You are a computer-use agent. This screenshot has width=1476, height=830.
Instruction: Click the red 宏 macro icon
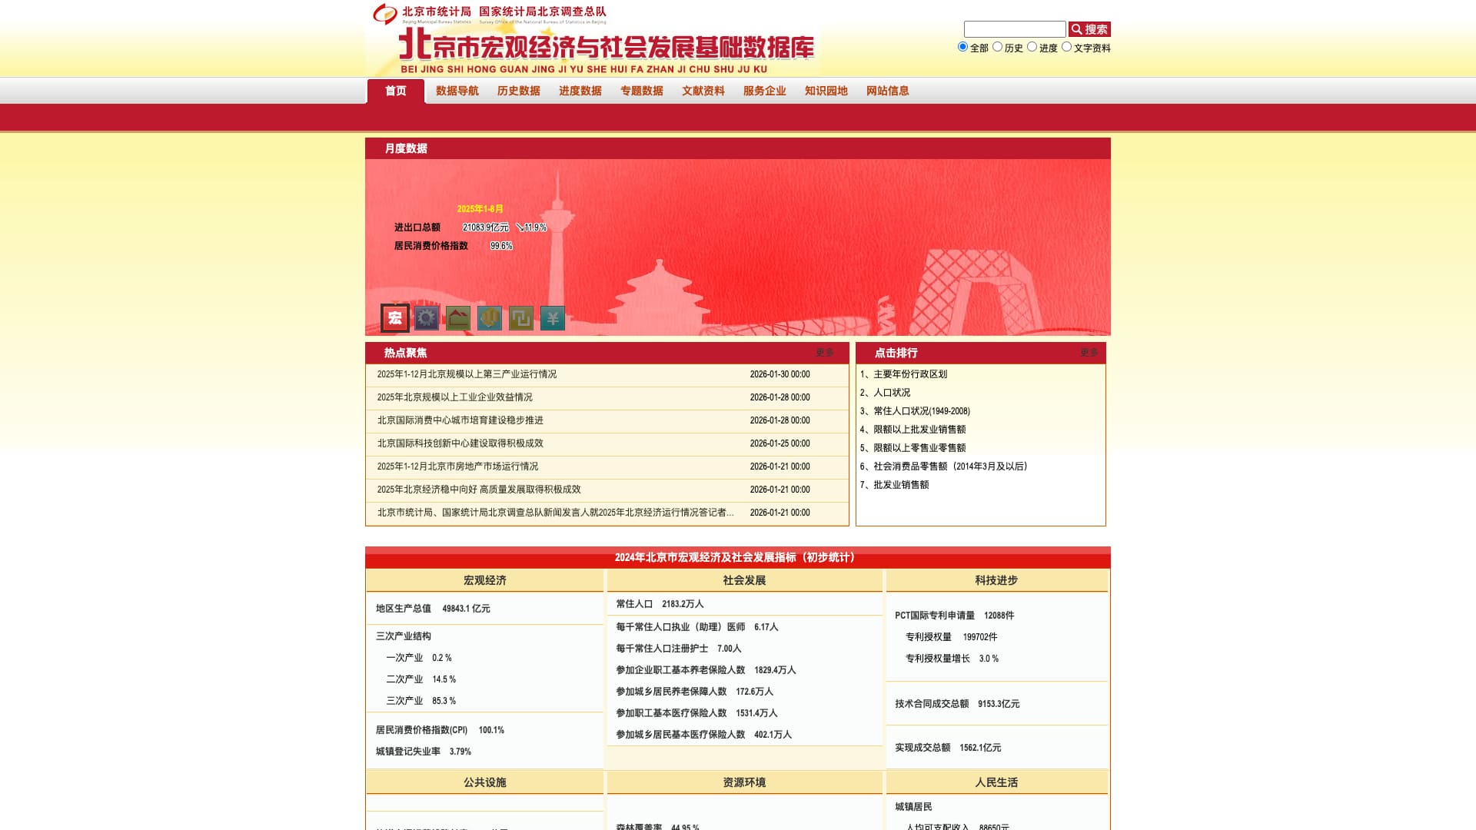coord(395,318)
